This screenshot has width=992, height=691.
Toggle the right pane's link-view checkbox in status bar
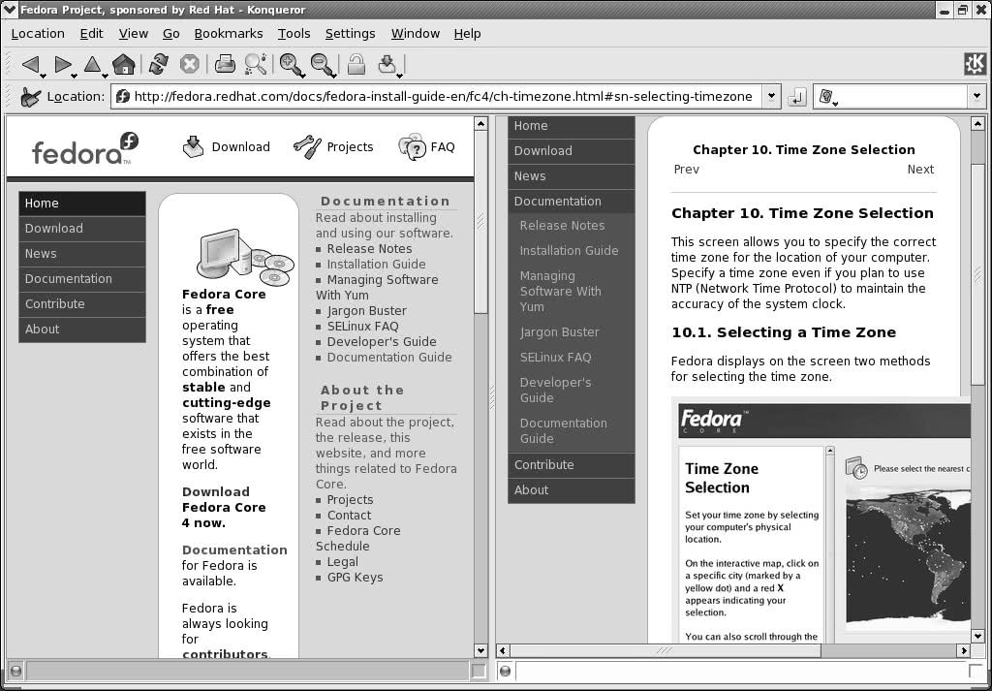(x=975, y=671)
